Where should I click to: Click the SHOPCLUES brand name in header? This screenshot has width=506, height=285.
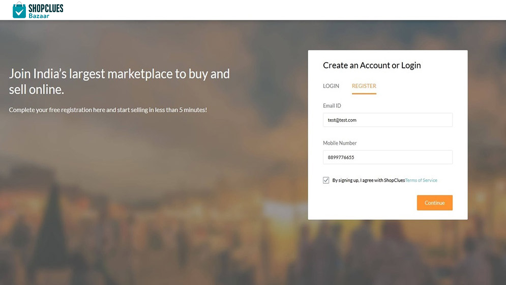(x=46, y=8)
